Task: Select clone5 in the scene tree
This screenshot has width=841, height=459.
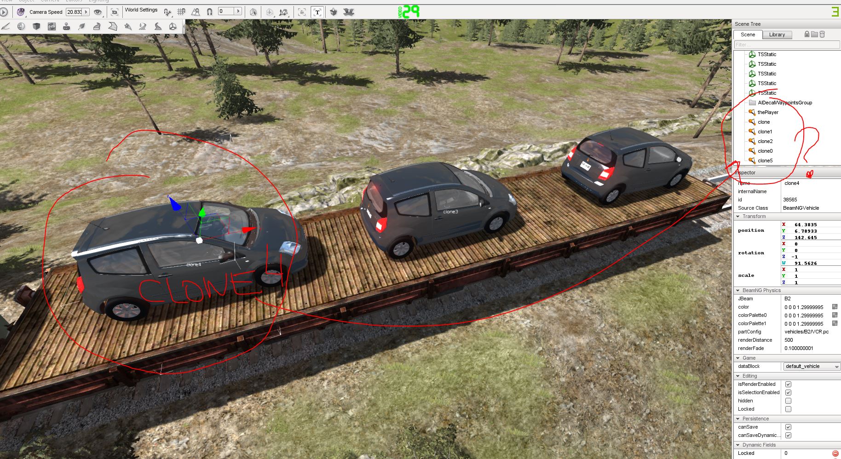Action: pyautogui.click(x=765, y=161)
